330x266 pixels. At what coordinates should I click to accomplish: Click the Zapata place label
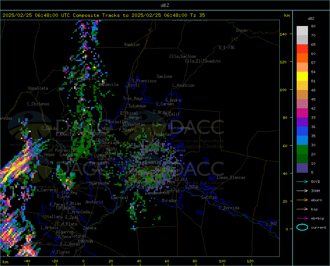click(x=90, y=228)
